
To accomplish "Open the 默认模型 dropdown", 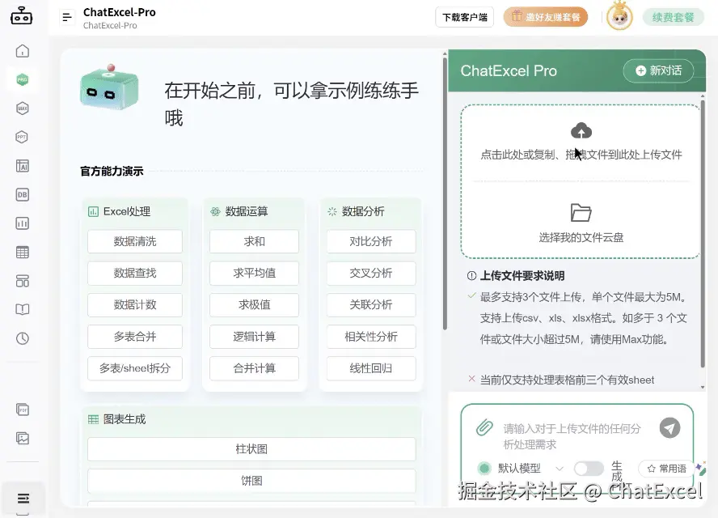I will (520, 468).
